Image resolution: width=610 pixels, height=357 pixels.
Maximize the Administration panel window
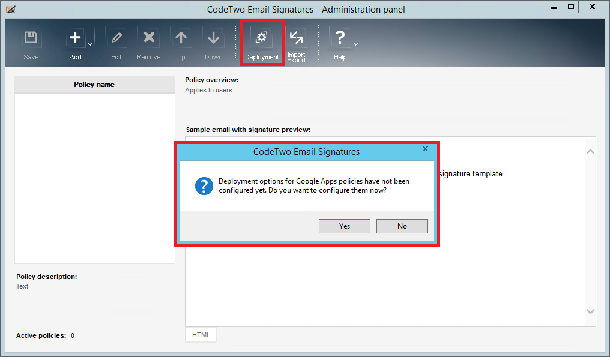(571, 7)
